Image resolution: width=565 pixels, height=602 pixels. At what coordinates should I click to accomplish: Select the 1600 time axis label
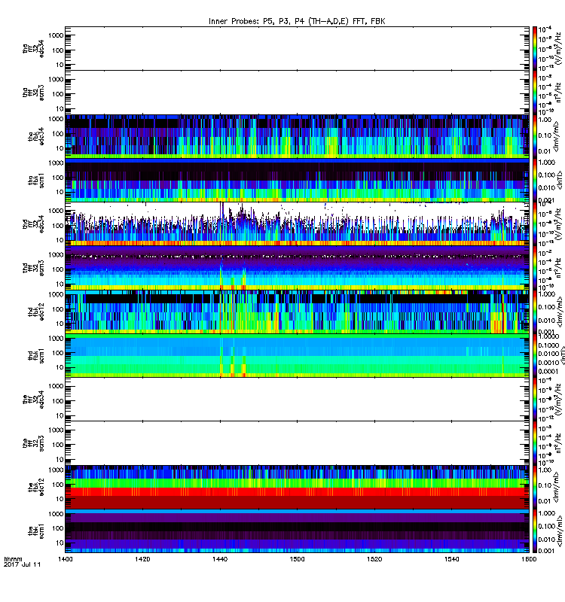tap(529, 559)
